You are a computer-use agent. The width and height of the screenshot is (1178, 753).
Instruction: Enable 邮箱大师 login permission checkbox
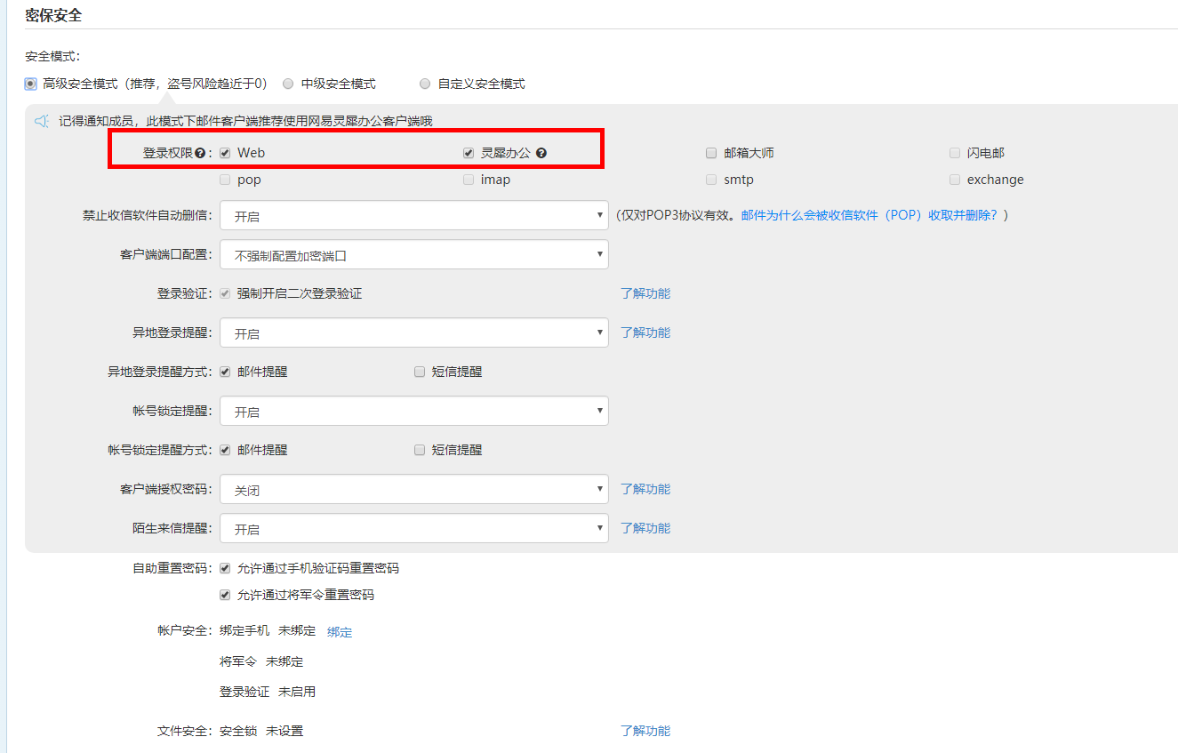tap(711, 153)
